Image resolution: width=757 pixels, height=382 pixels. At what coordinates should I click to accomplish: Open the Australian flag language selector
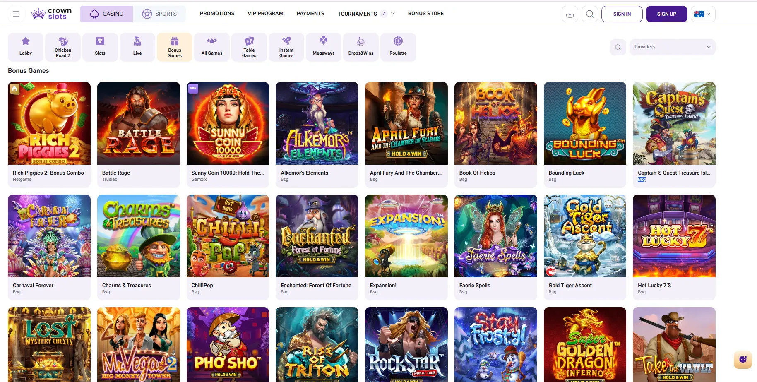[703, 14]
